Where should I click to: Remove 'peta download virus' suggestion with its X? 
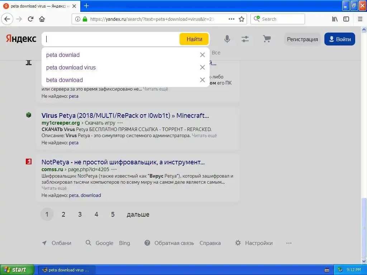[x=202, y=67]
